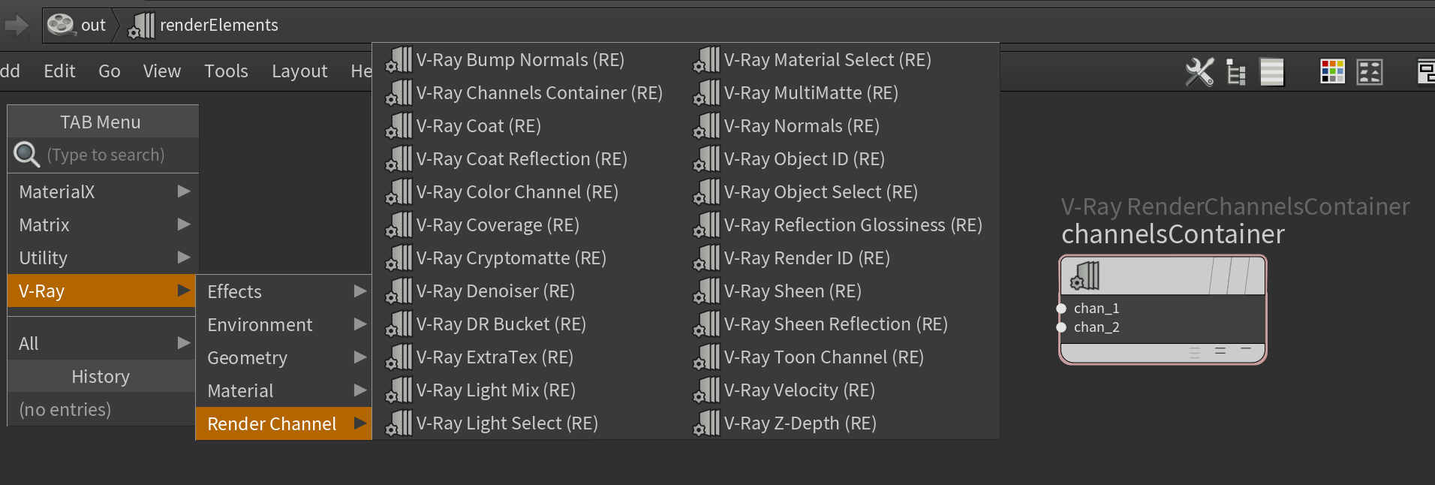Click the list view stacked lines icon
This screenshot has height=485, width=1435.
point(1271,72)
